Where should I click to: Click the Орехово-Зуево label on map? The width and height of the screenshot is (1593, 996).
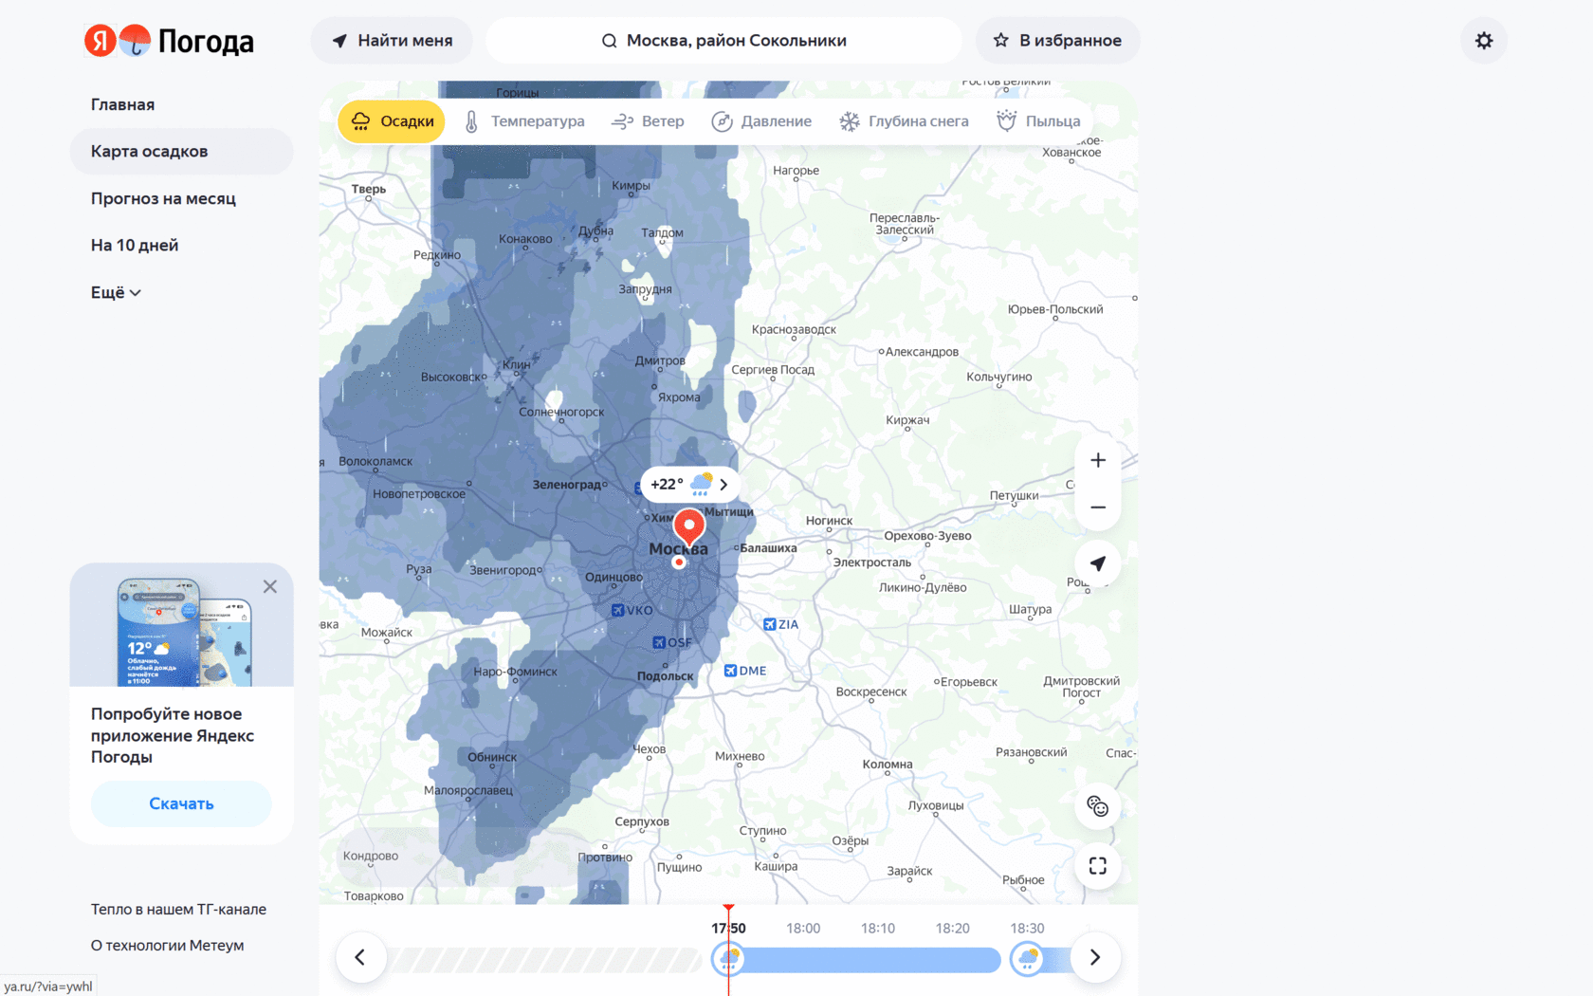click(927, 536)
